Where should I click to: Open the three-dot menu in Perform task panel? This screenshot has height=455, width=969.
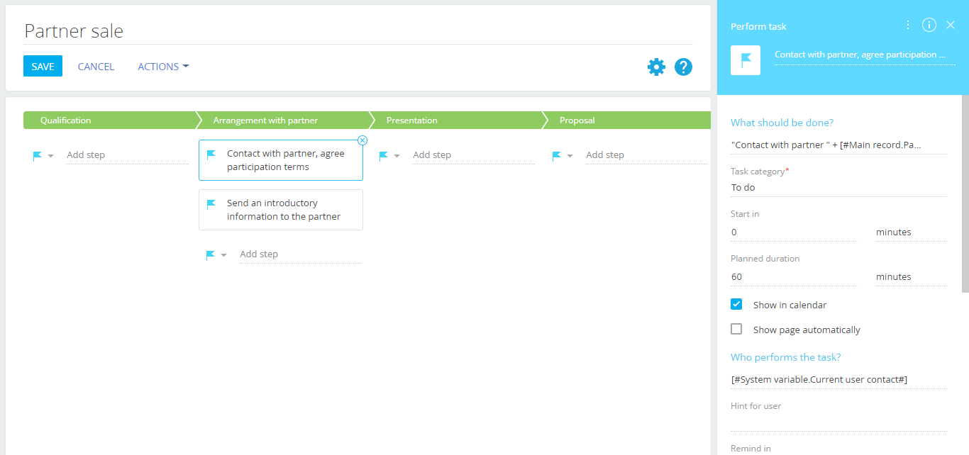[908, 25]
